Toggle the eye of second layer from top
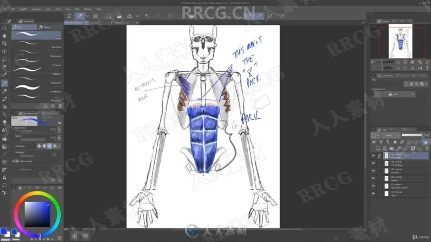 pos(373,163)
